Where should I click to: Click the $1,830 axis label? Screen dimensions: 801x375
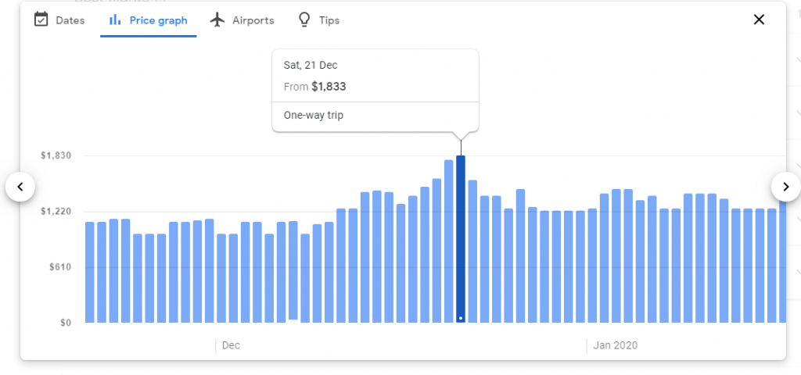point(56,155)
